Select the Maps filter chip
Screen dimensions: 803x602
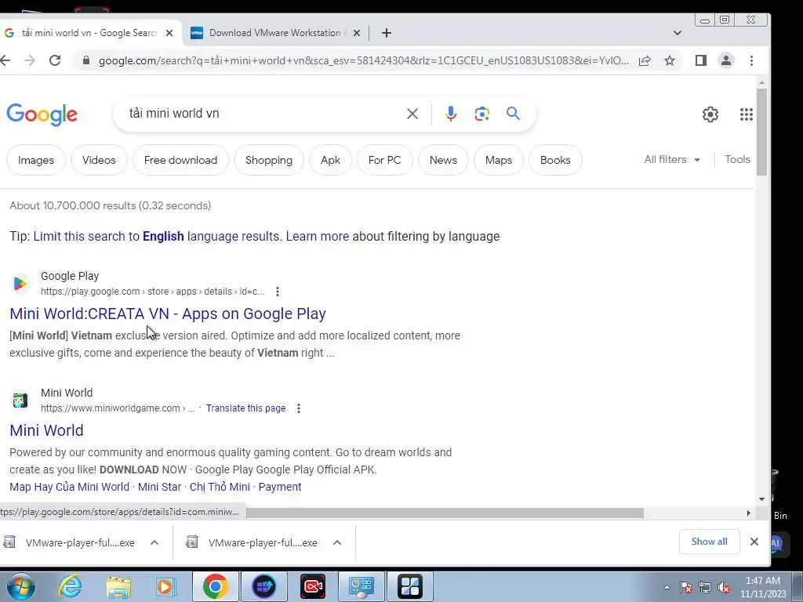(499, 160)
